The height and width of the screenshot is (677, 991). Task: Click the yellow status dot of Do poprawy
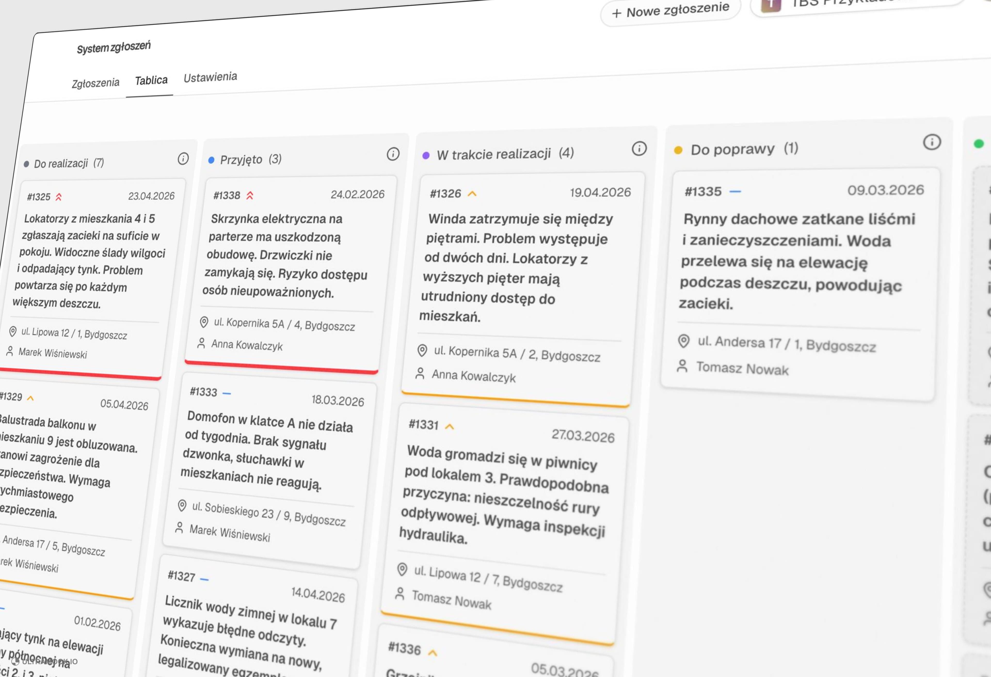point(678,150)
